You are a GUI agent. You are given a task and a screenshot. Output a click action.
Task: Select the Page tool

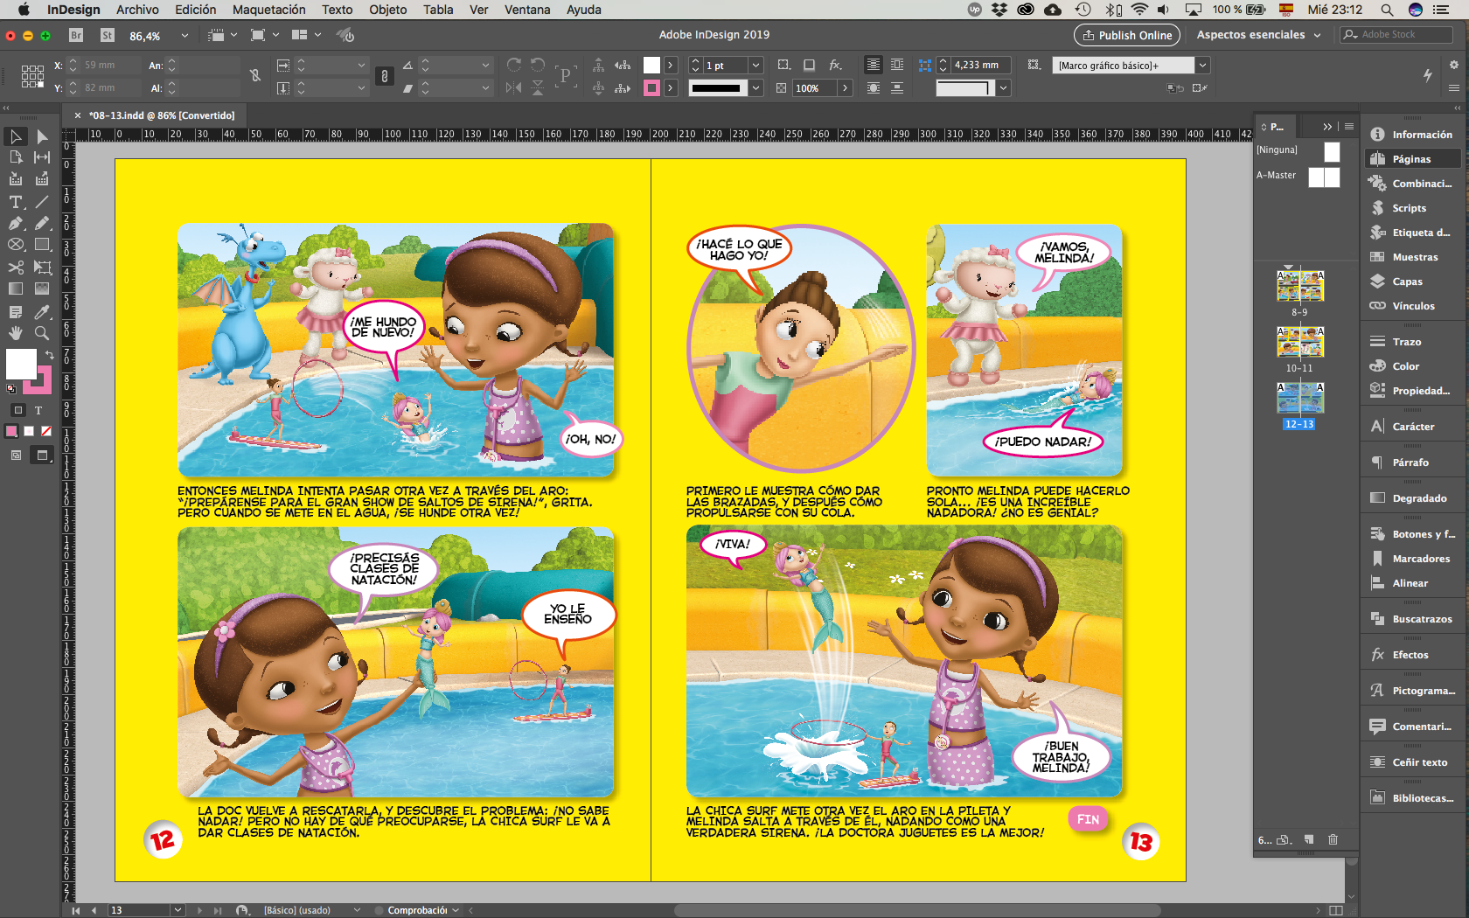16,157
